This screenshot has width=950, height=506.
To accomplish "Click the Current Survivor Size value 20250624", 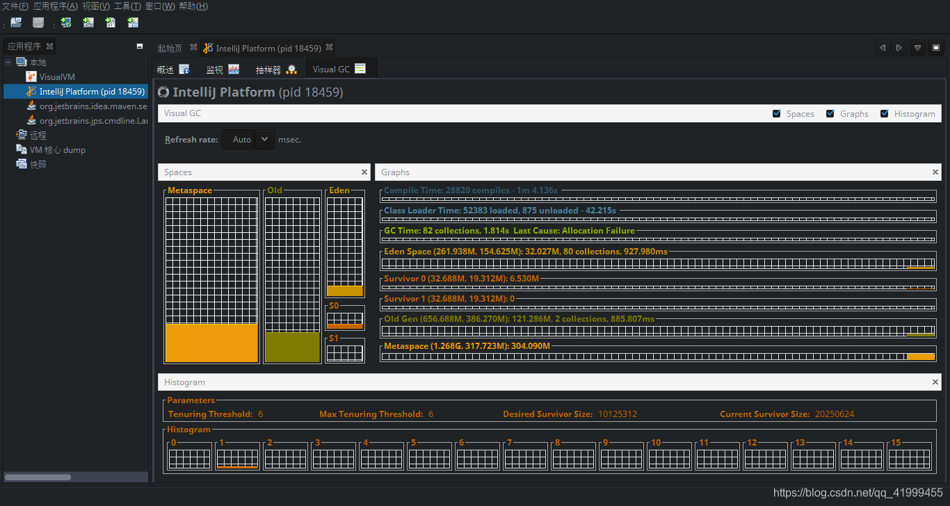I will pyautogui.click(x=835, y=414).
